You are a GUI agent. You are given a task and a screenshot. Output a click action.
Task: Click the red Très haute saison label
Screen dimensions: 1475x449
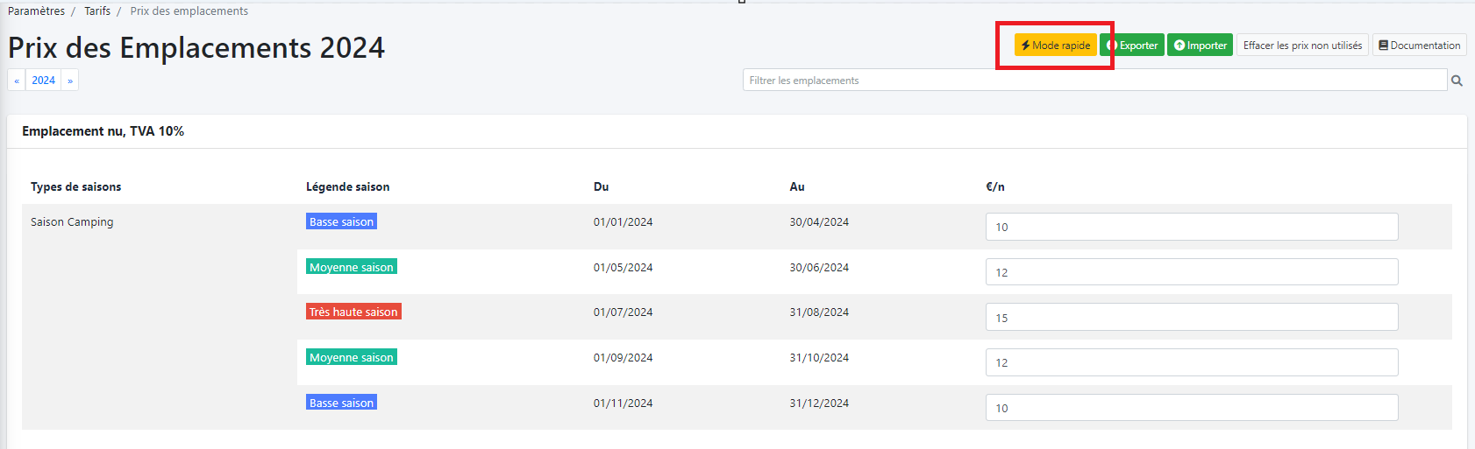point(353,312)
